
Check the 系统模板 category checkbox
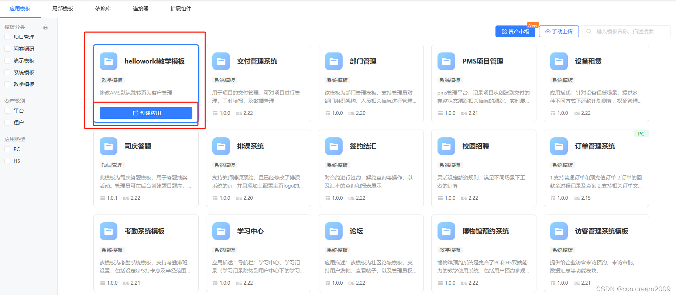(7, 72)
